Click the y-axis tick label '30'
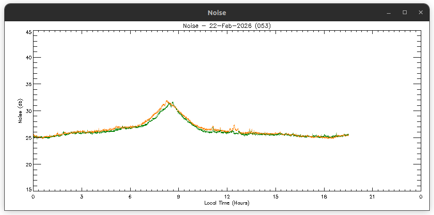The image size is (434, 215). (x=28, y=111)
